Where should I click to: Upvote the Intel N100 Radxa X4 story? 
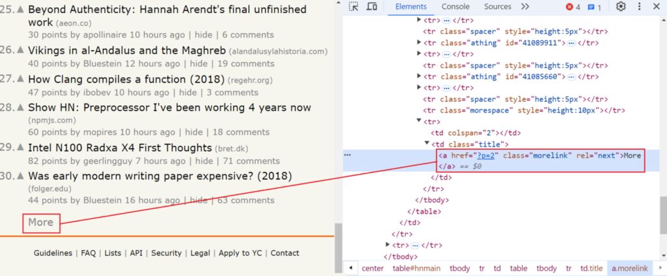click(x=21, y=147)
